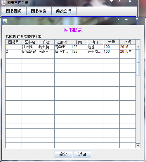Select the 2015 time cell in row 1
Screen dimensions: 146x162
(128, 47)
